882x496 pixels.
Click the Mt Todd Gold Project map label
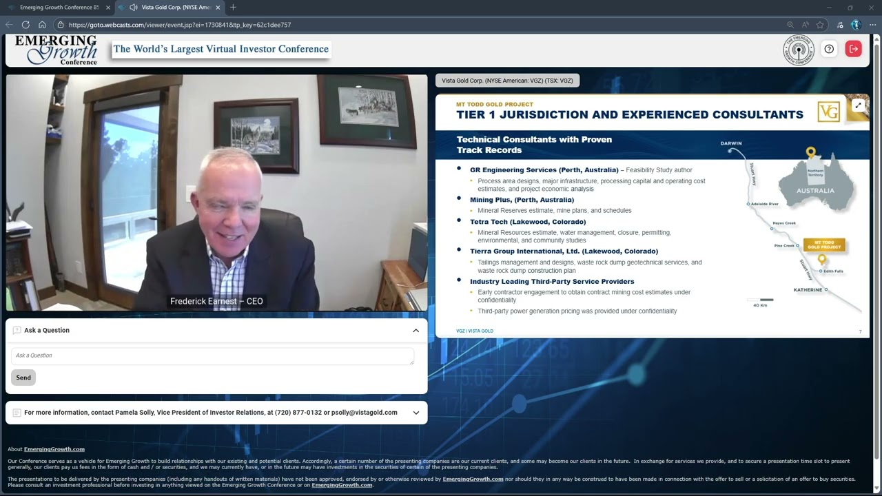click(x=824, y=245)
